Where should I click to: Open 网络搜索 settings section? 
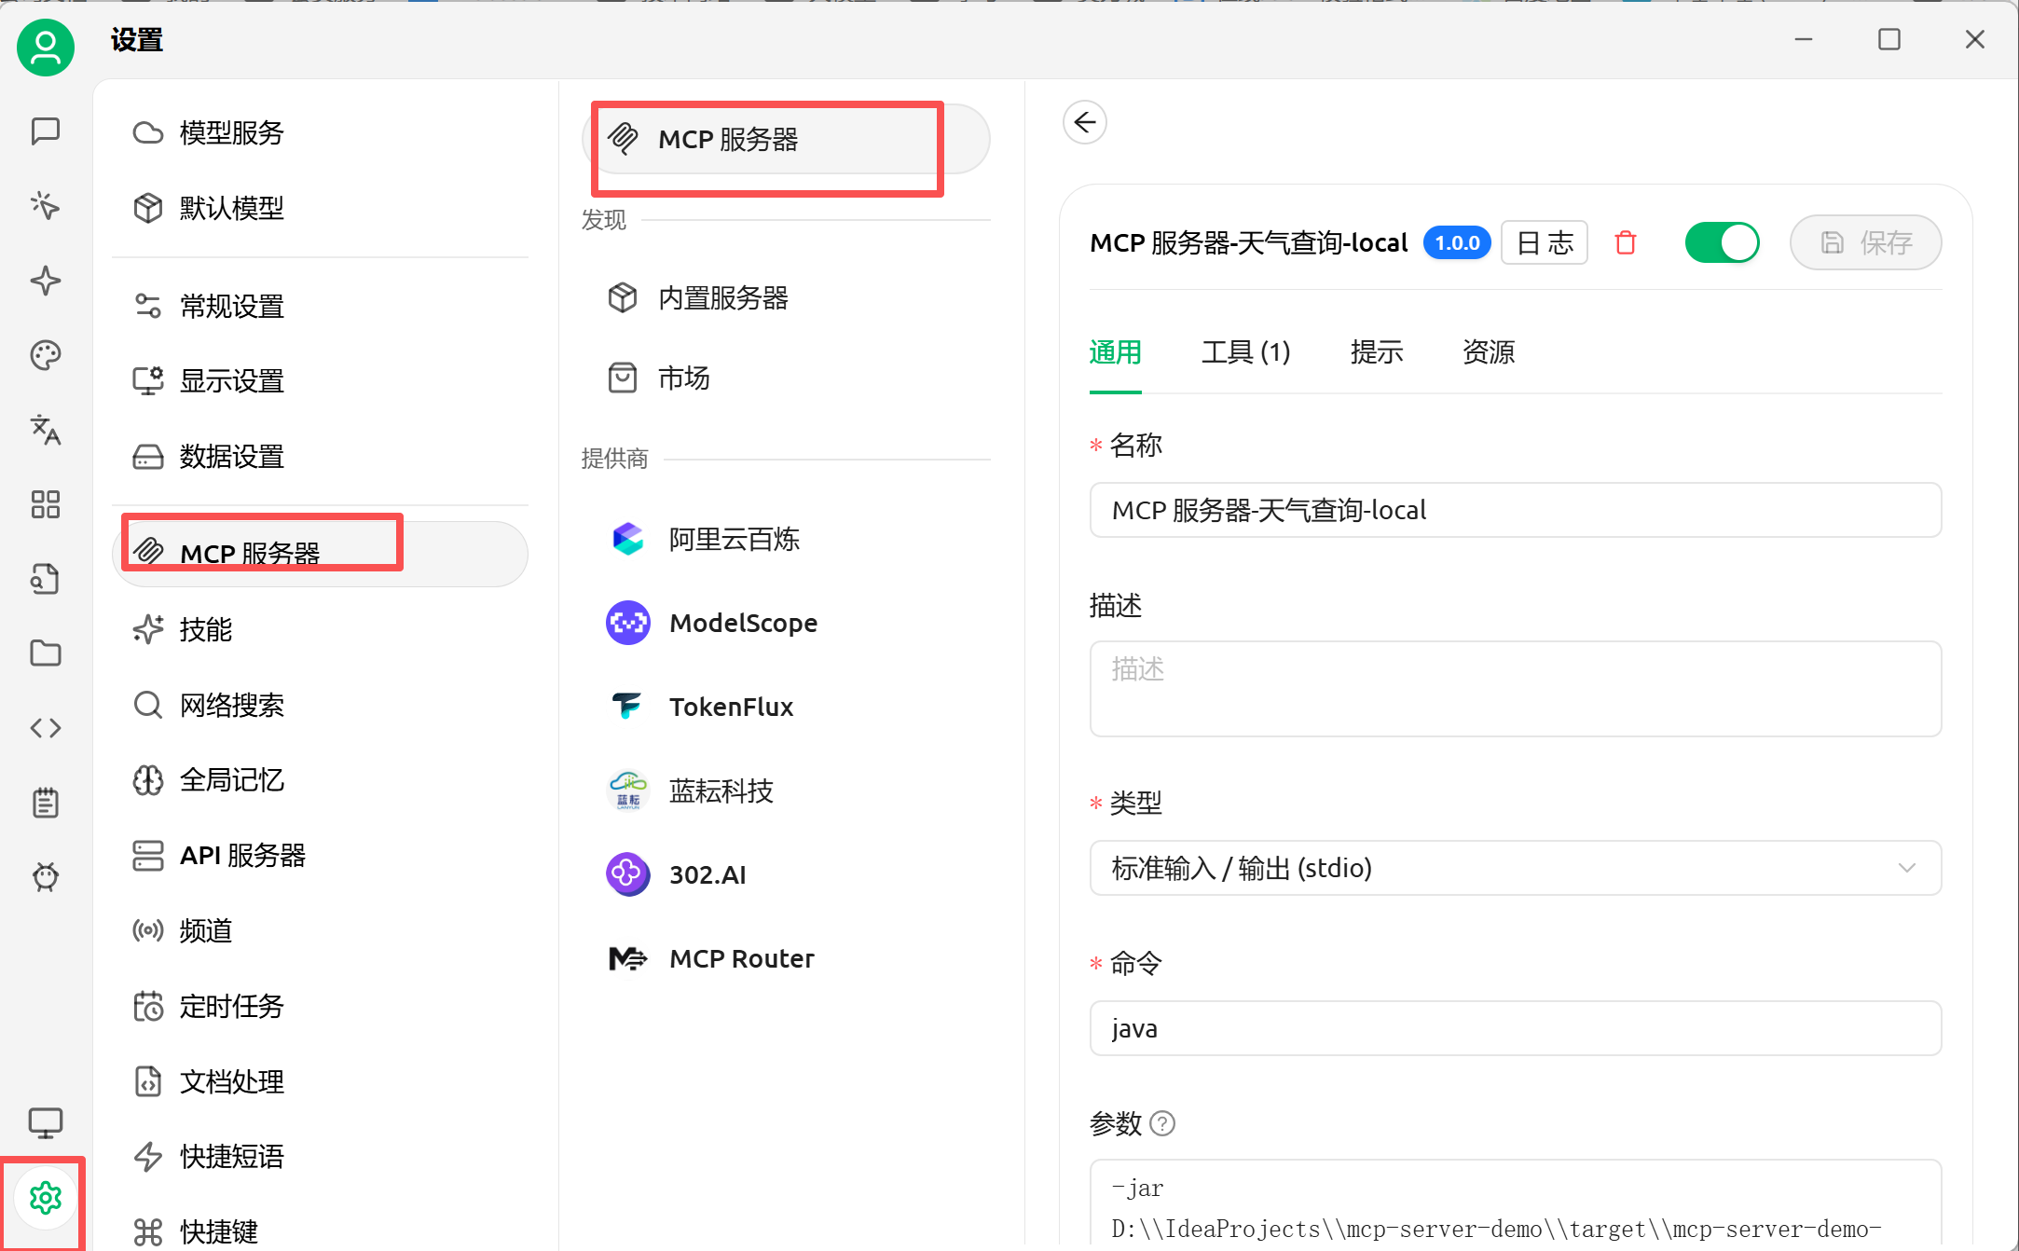231,705
